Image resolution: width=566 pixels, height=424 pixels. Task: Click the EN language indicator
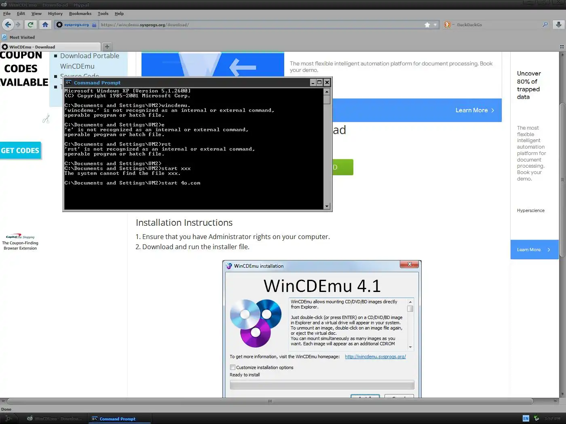(x=526, y=418)
